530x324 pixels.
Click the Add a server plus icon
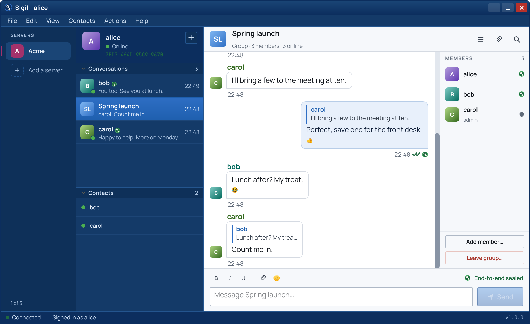pyautogui.click(x=17, y=70)
